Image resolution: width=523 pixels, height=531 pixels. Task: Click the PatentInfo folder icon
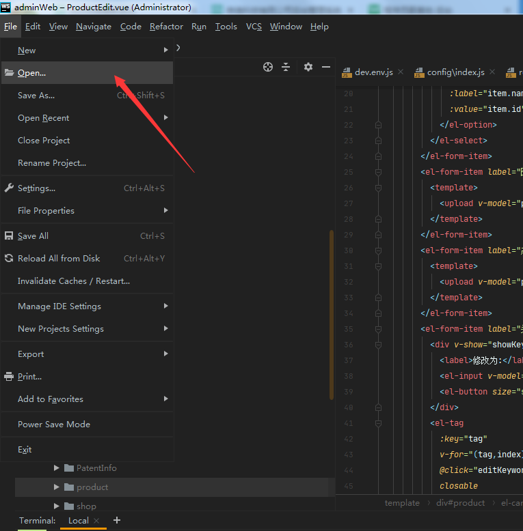(69, 468)
